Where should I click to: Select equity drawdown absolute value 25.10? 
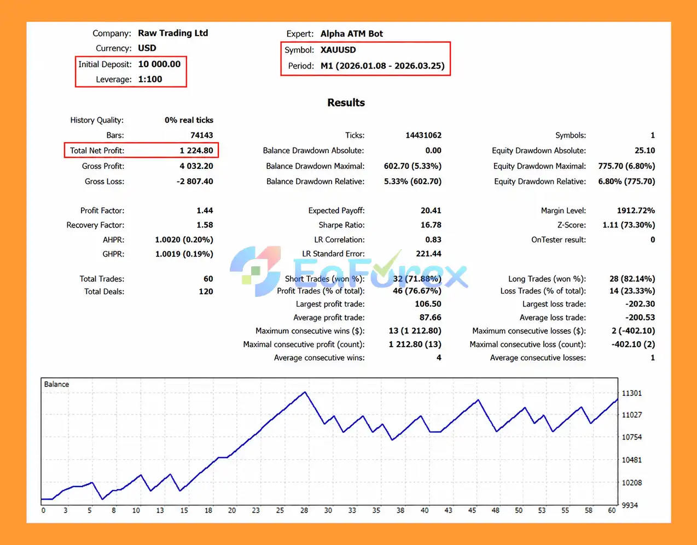tap(644, 150)
